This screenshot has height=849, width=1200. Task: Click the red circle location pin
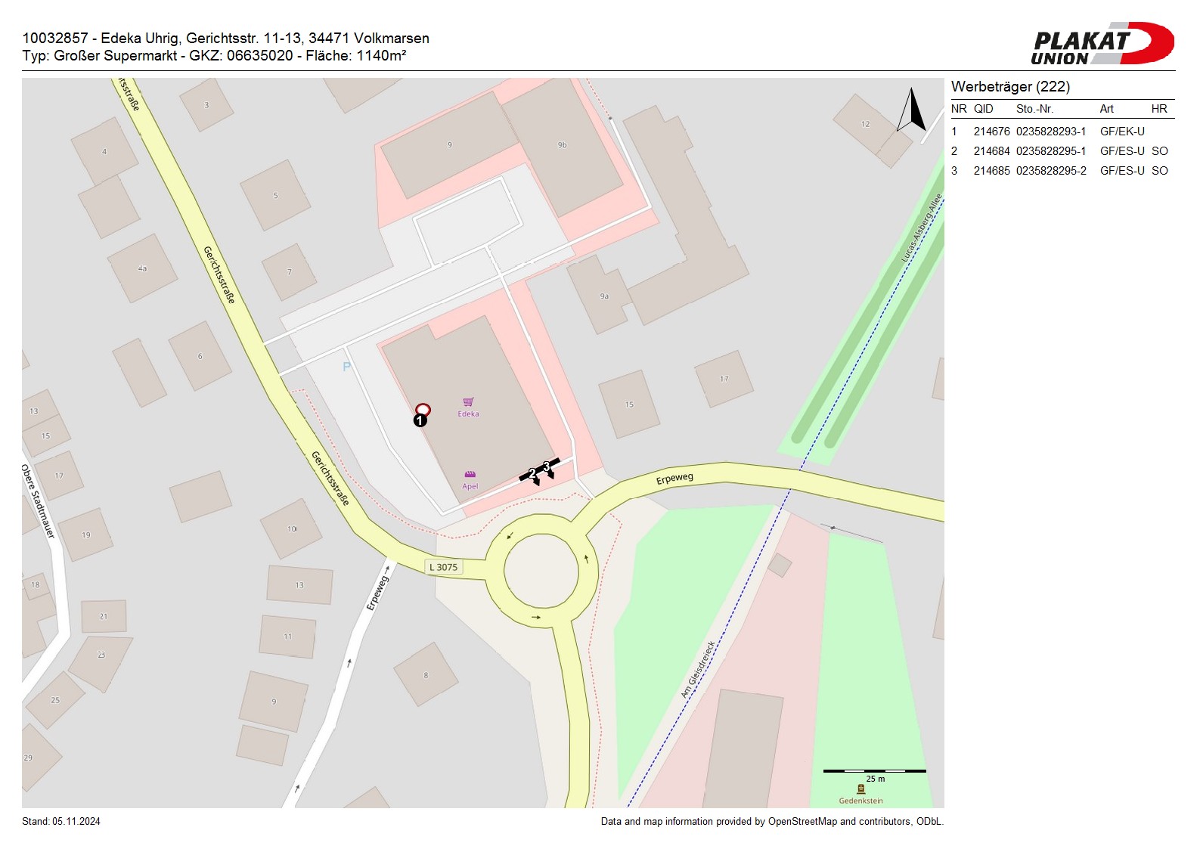423,409
